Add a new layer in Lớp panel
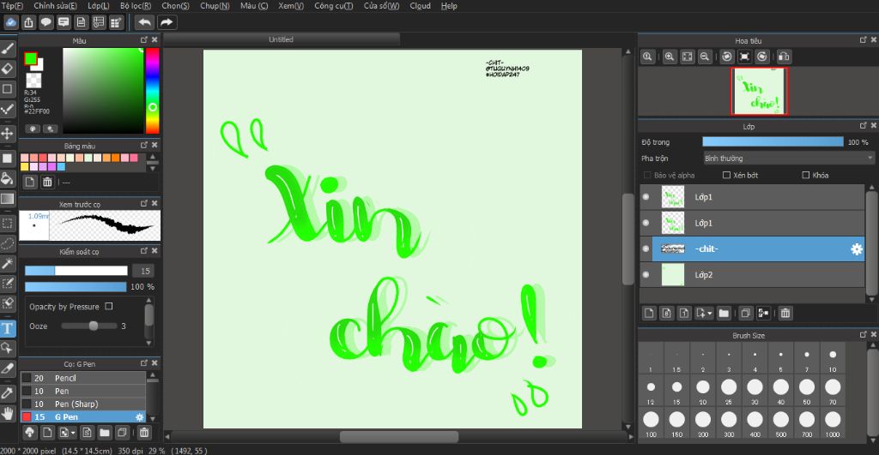Viewport: 879px width, 455px height. point(649,314)
